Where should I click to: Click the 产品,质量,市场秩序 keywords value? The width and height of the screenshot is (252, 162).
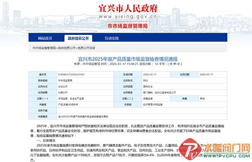tap(68, 105)
